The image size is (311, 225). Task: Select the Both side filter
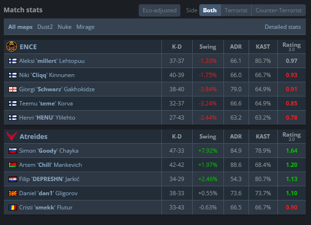click(x=210, y=10)
